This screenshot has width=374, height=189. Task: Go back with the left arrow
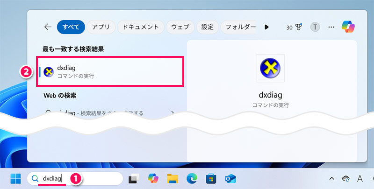point(48,27)
